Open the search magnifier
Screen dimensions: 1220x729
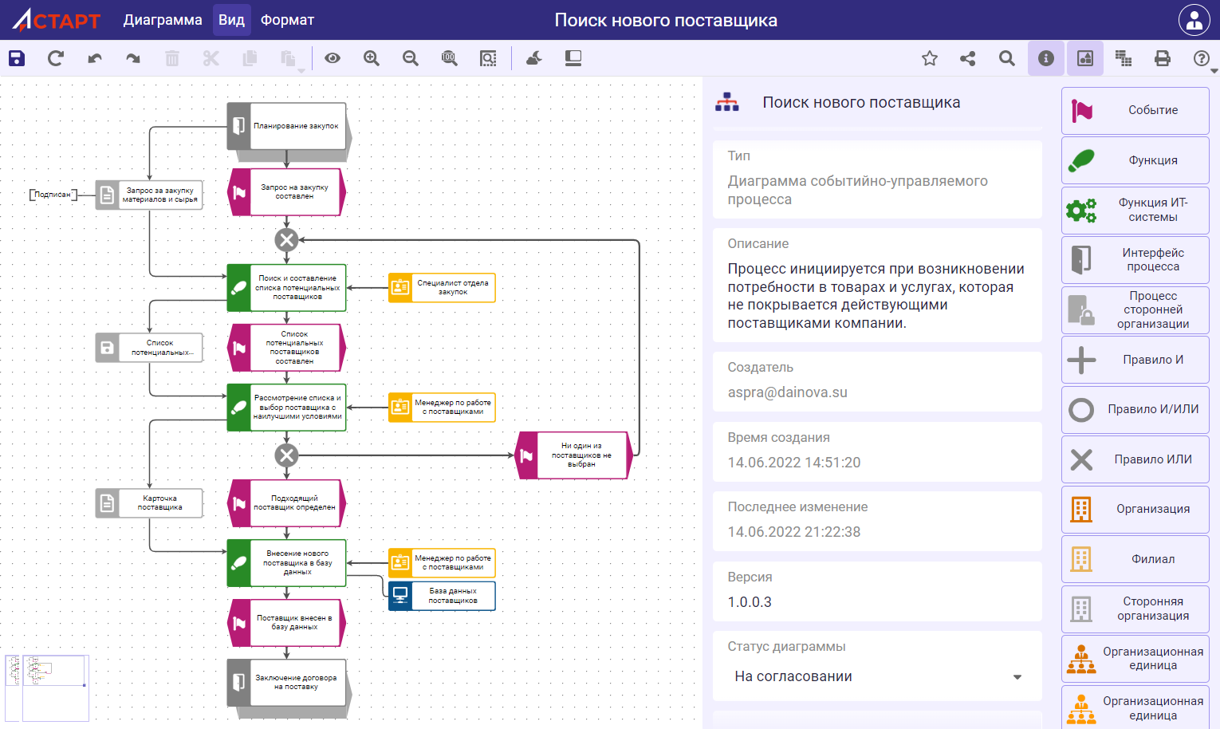tap(1007, 58)
